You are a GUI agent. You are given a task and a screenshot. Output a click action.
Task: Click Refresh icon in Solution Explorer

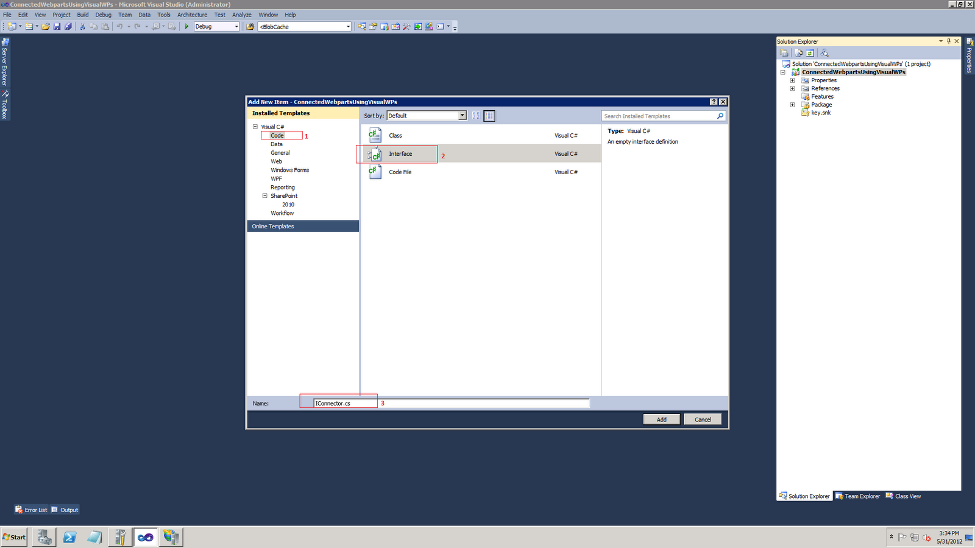coord(810,53)
